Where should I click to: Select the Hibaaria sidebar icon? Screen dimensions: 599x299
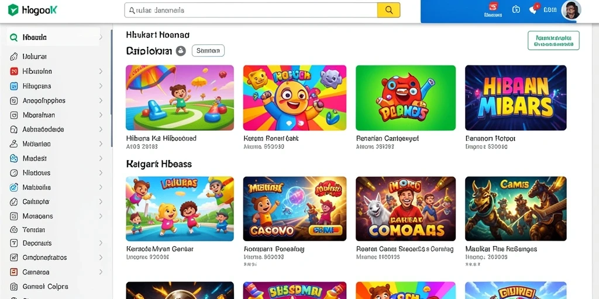point(14,71)
